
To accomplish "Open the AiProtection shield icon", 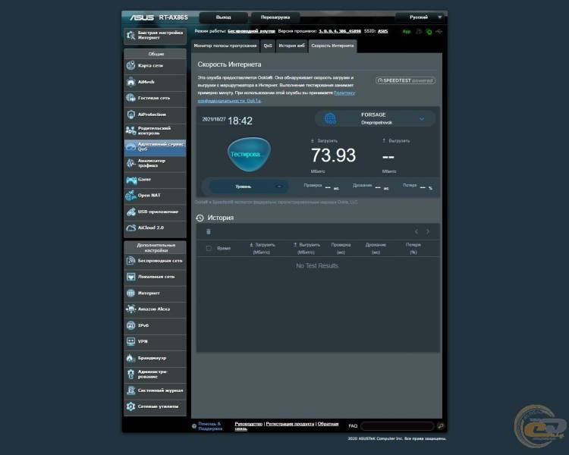I will pyautogui.click(x=130, y=115).
